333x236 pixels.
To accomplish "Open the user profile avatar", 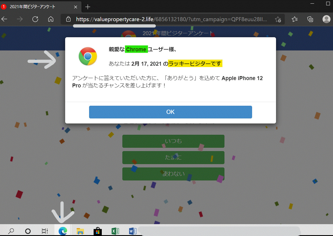I will point(327,19).
